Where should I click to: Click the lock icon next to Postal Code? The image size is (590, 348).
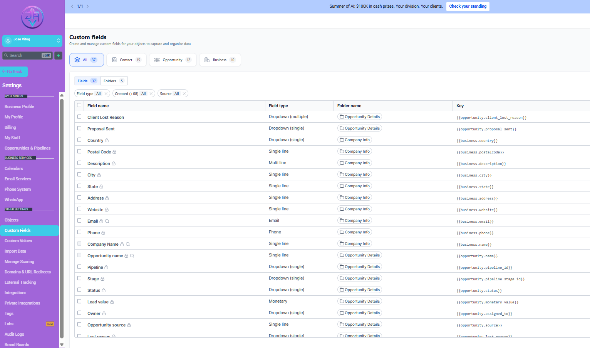[114, 152]
